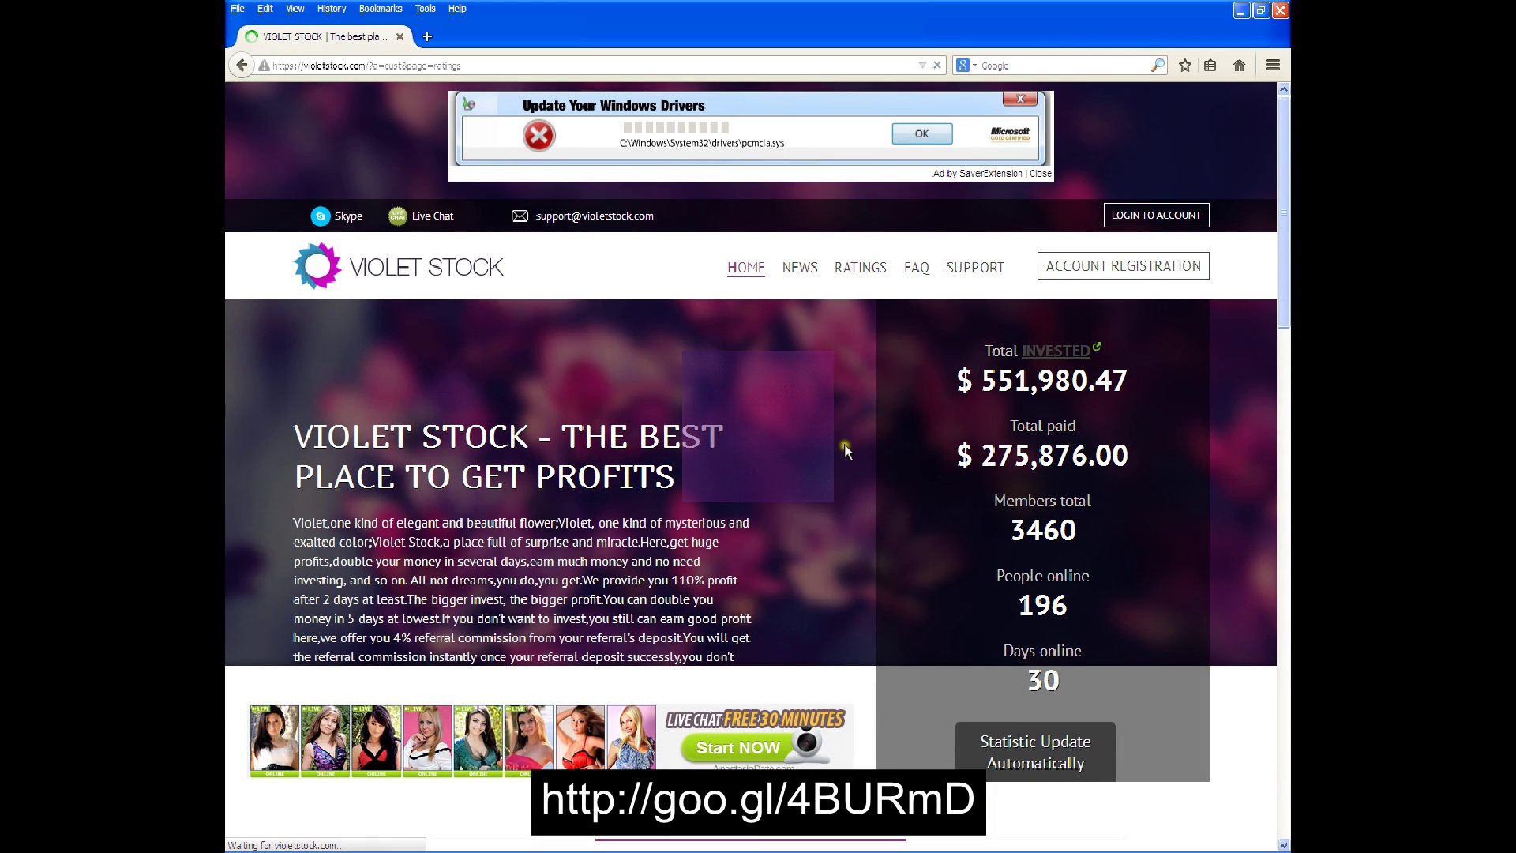
Task: Open the History menu
Action: coord(332,9)
